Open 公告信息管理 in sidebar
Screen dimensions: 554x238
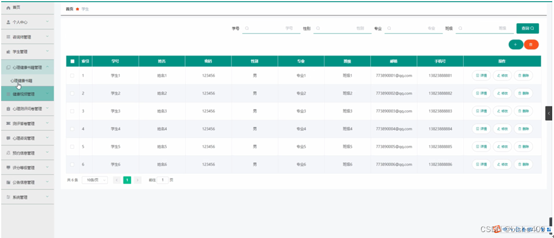[x=27, y=182]
